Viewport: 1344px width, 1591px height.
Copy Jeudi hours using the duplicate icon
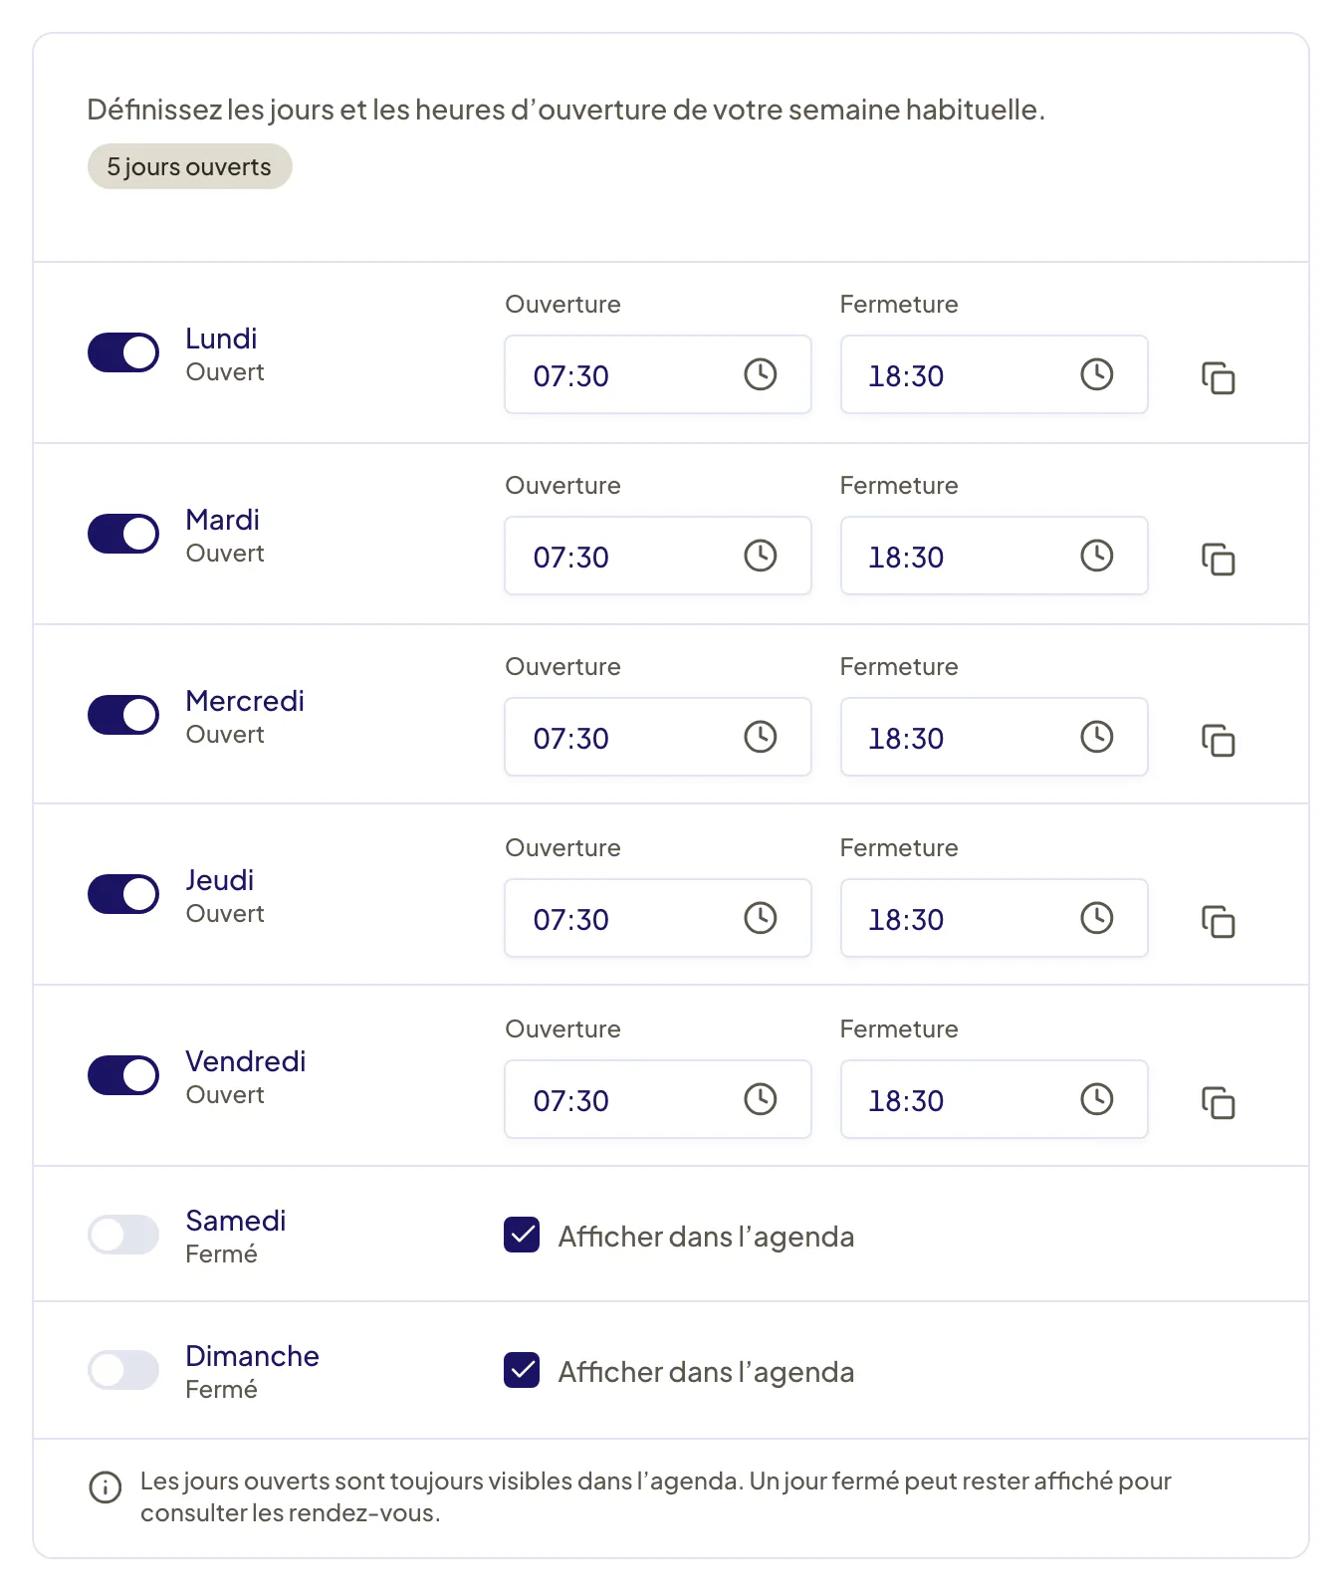pyautogui.click(x=1218, y=922)
